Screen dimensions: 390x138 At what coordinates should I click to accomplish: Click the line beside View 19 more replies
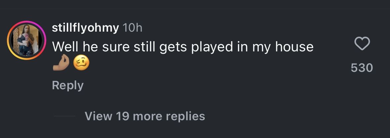point(64,116)
